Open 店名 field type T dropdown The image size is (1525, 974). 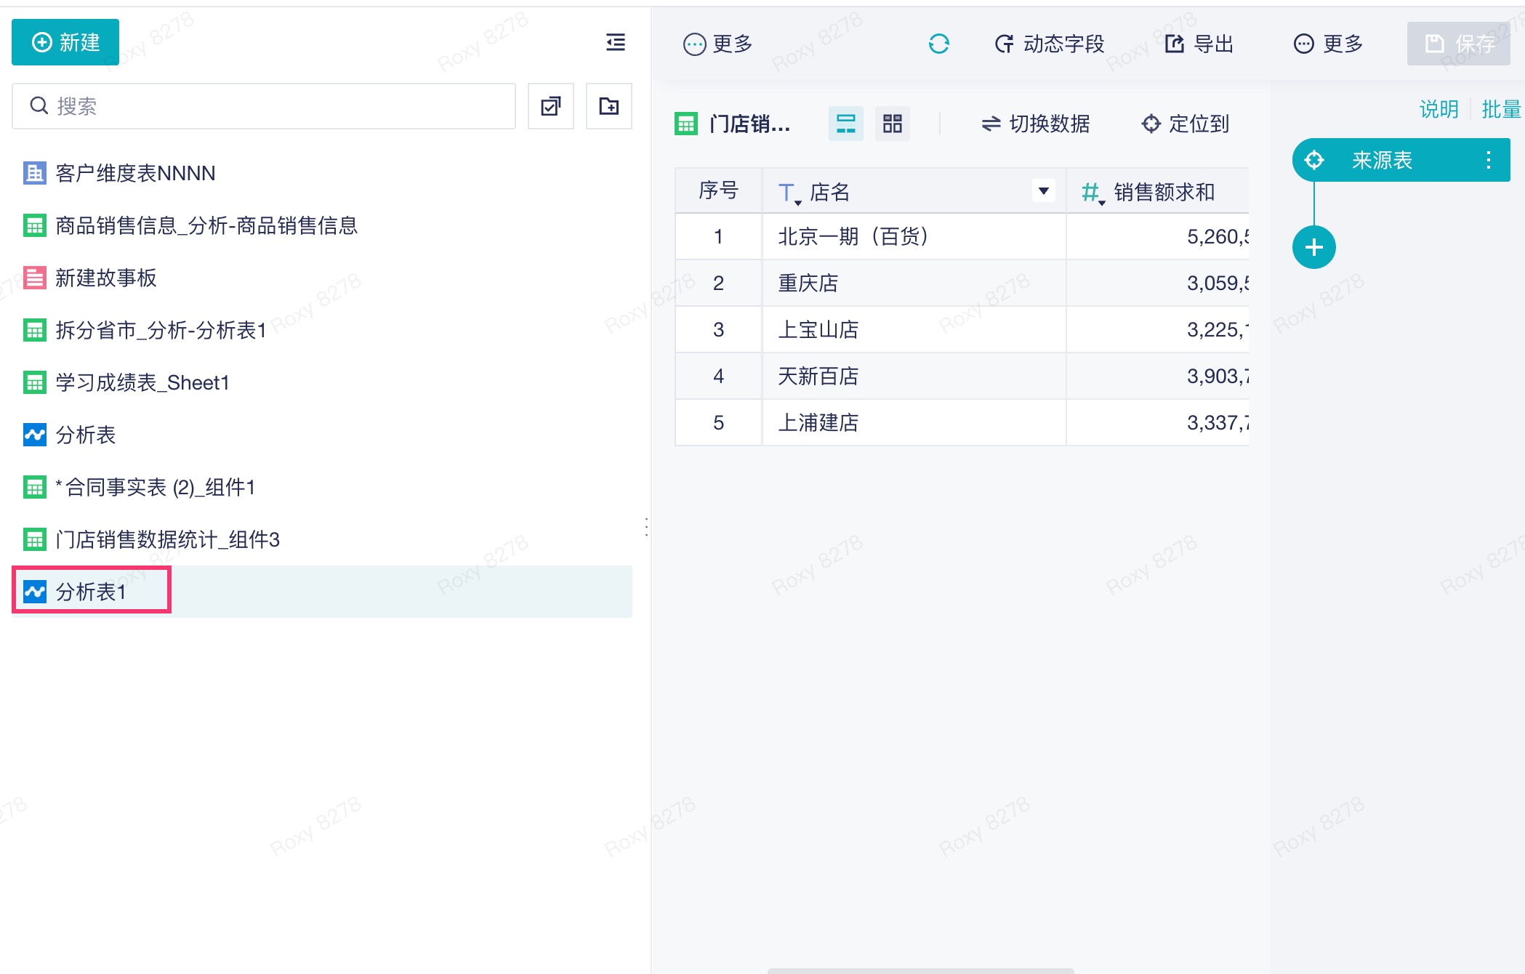[789, 193]
